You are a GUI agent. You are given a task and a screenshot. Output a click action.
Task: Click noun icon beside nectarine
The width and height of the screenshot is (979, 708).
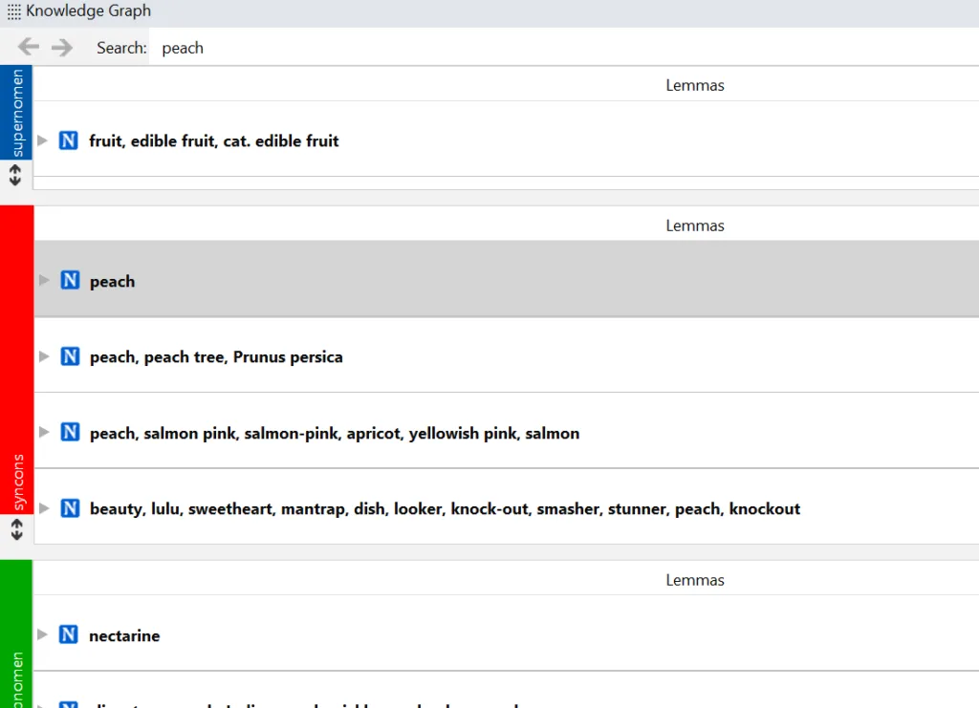pos(68,635)
